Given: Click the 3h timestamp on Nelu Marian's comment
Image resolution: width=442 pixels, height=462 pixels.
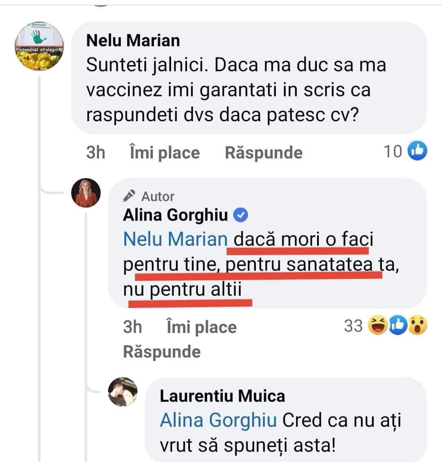Looking at the screenshot, I should tap(96, 152).
